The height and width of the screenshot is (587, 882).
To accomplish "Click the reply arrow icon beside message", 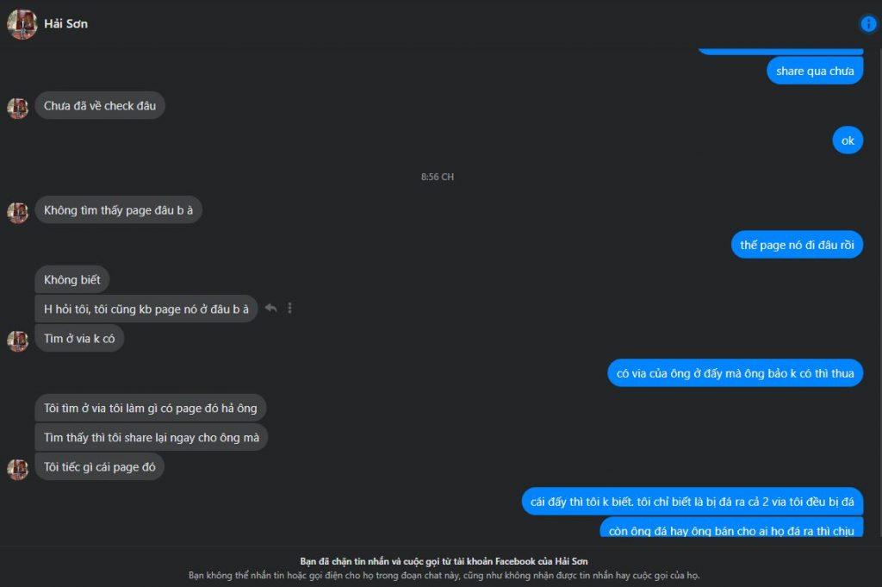I will tap(270, 308).
